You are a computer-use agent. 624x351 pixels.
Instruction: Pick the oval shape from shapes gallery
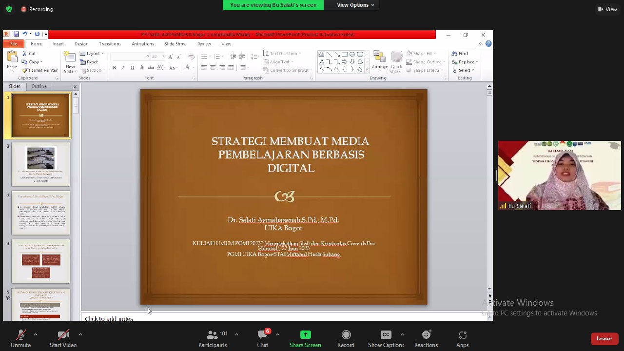pos(352,54)
